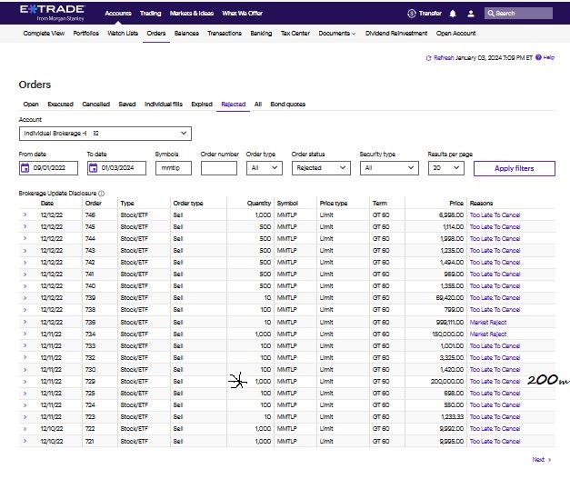570x479 pixels.
Task: Click Market Reject reason for order 734
Action: tap(488, 334)
